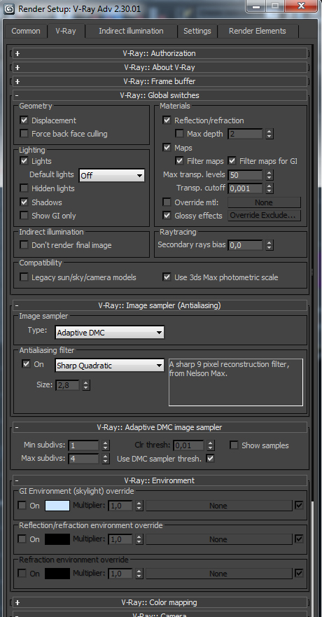The width and height of the screenshot is (322, 617).
Task: Toggle the Glossy effects checkbox
Action: pyautogui.click(x=167, y=216)
